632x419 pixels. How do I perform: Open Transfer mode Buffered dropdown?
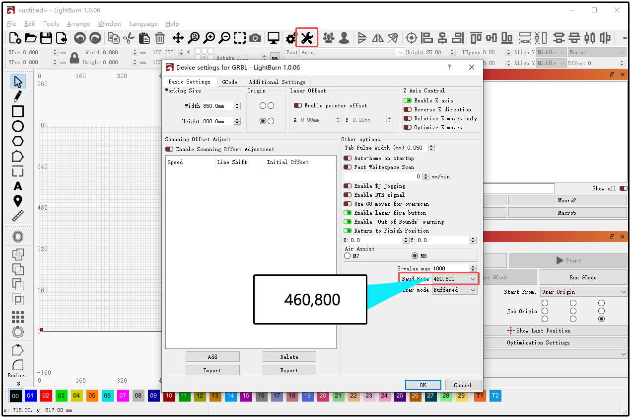point(454,290)
